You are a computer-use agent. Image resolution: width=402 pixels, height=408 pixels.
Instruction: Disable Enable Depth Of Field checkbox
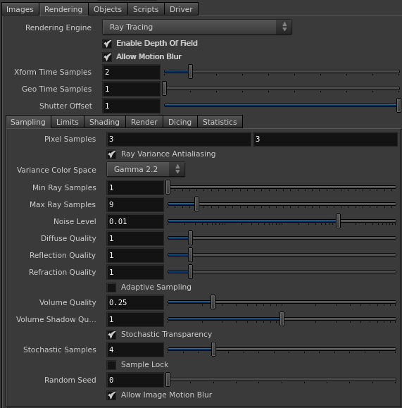coord(108,44)
